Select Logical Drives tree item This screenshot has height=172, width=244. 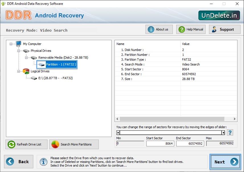coord(40,71)
